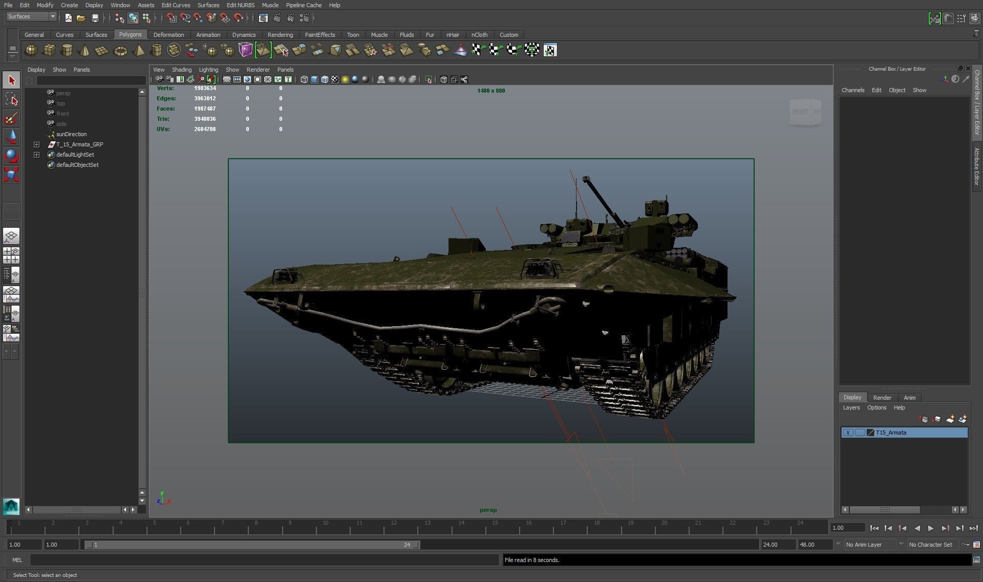The image size is (983, 582).
Task: Create a new empty display layer
Action: pyautogui.click(x=950, y=419)
